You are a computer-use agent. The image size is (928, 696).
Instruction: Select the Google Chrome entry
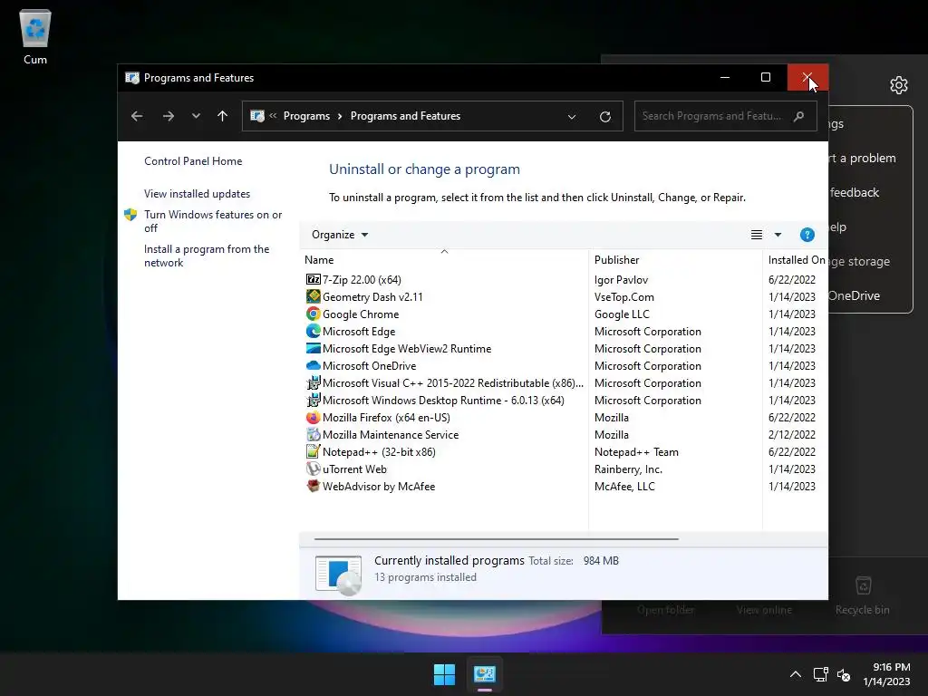coord(361,314)
